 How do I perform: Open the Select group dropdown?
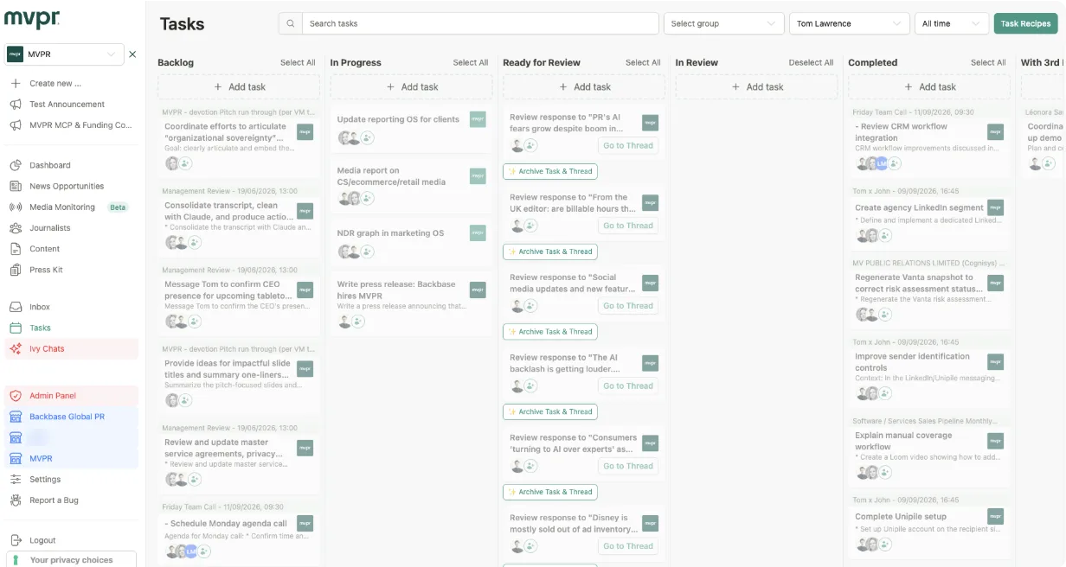724,23
